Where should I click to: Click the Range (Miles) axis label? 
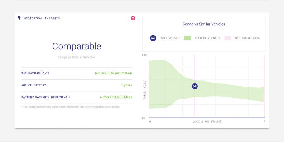coord(145,89)
